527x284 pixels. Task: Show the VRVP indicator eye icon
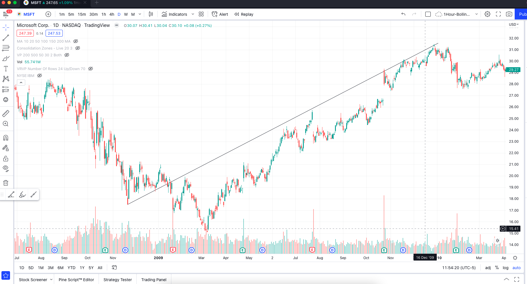coord(91,69)
